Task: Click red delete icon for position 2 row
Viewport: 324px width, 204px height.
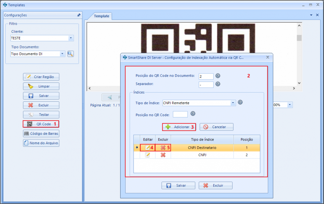Action: pos(163,155)
